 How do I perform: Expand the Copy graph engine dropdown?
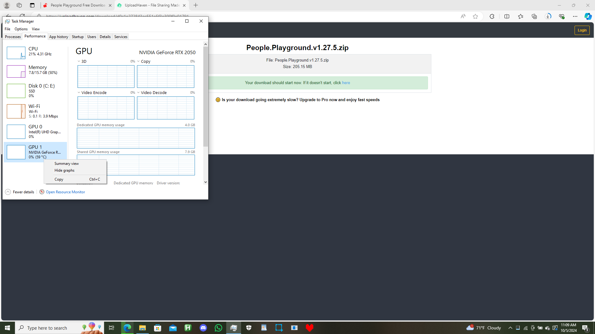139,61
